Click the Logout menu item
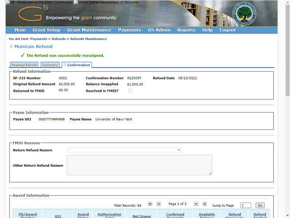 [x=227, y=30]
